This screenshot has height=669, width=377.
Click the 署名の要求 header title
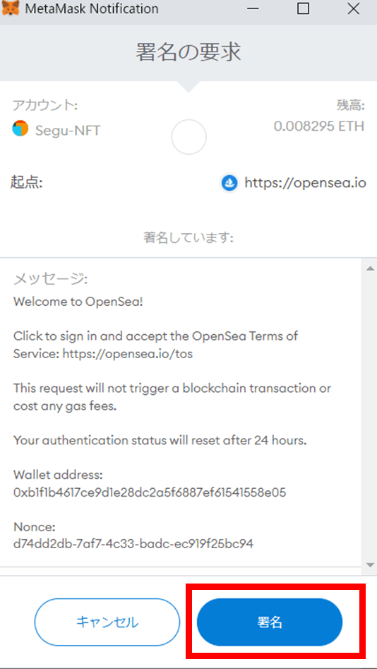click(x=188, y=52)
